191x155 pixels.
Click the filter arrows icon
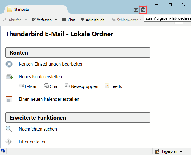pos(9,142)
